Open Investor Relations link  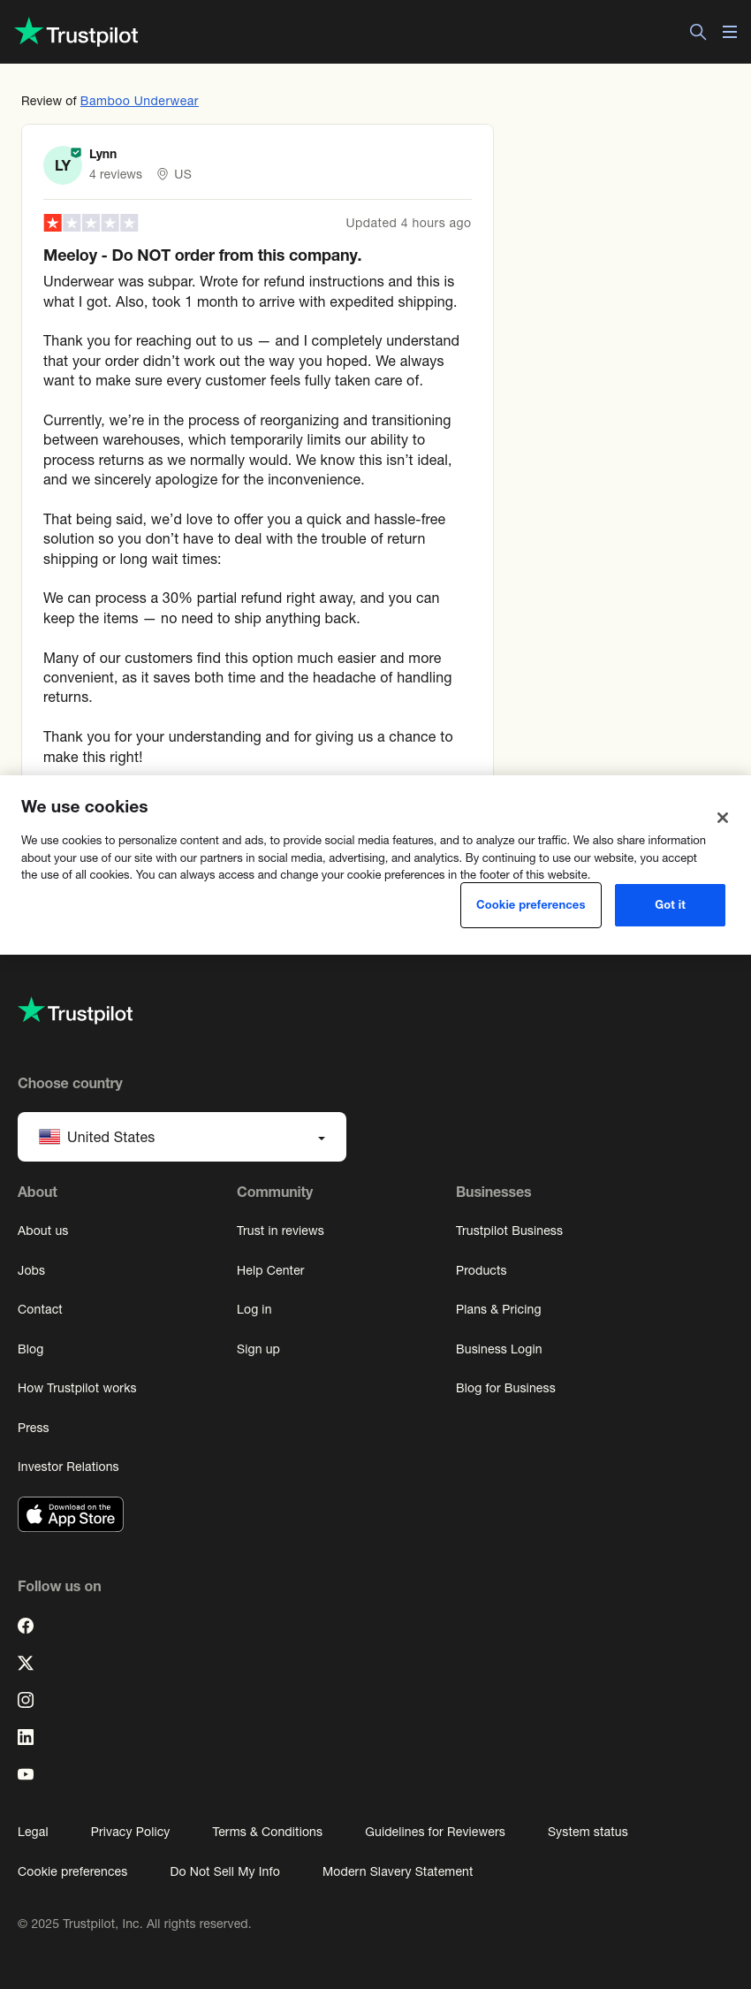68,1467
